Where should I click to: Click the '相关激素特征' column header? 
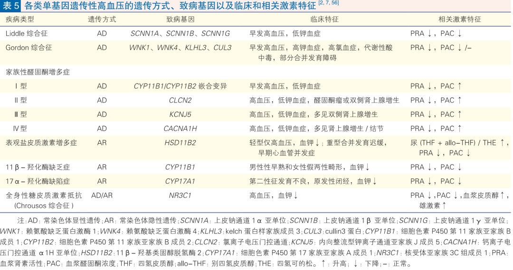[x=459, y=19]
